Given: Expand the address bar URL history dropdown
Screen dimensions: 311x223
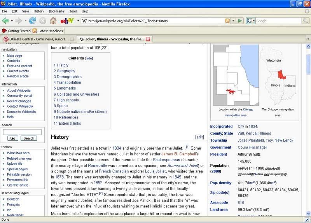Looking at the screenshot, I should coord(234,21).
